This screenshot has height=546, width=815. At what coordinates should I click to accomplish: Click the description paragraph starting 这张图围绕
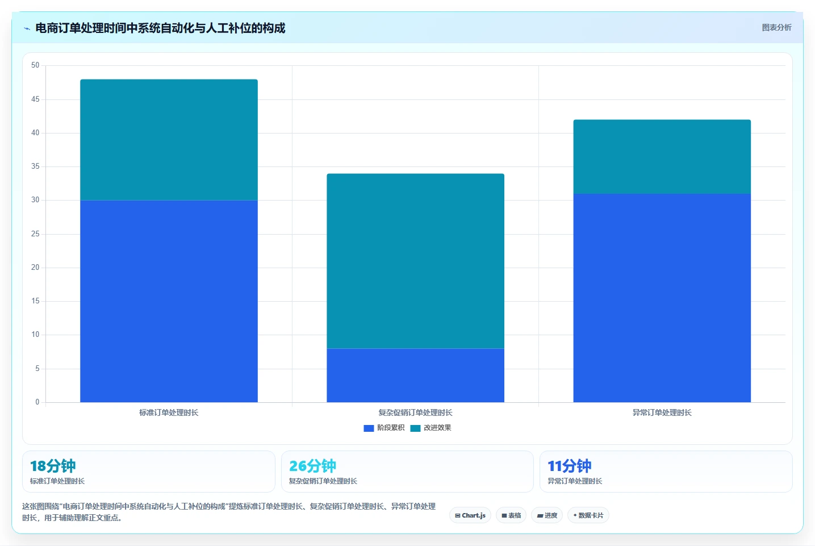point(229,512)
